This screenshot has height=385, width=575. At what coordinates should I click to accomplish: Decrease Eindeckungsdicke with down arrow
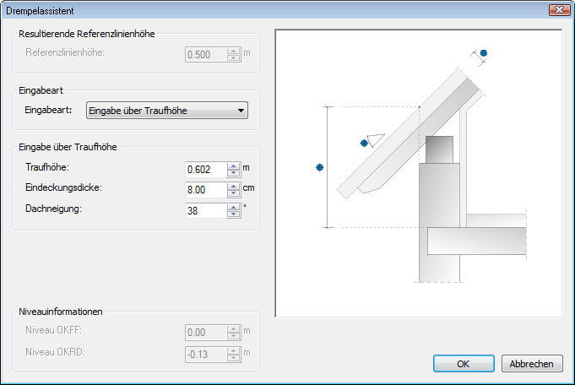[x=233, y=193]
